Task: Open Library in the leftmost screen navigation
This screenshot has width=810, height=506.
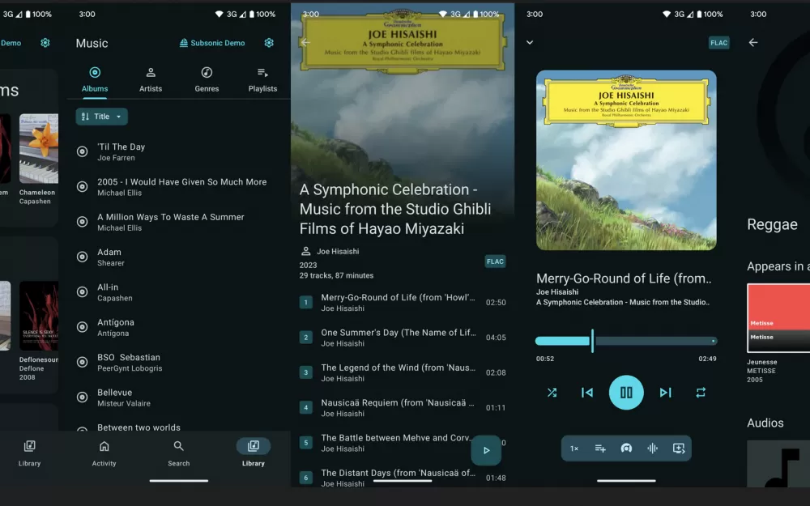Action: (29, 453)
